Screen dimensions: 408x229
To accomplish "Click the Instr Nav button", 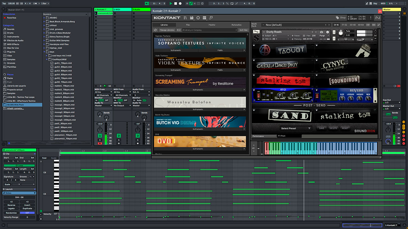I will tap(243, 30).
